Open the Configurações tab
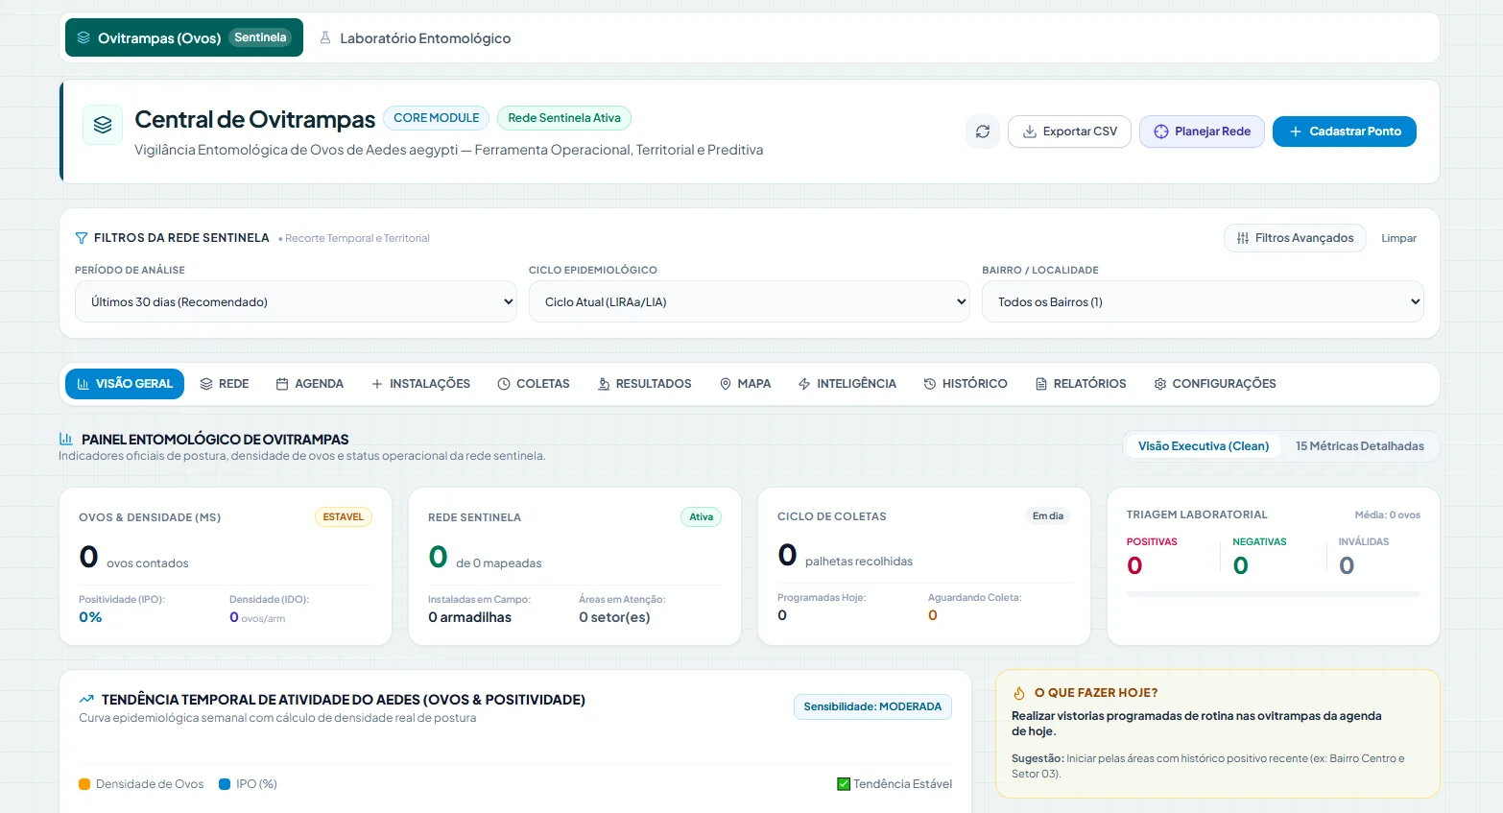1503x813 pixels. click(x=1215, y=384)
